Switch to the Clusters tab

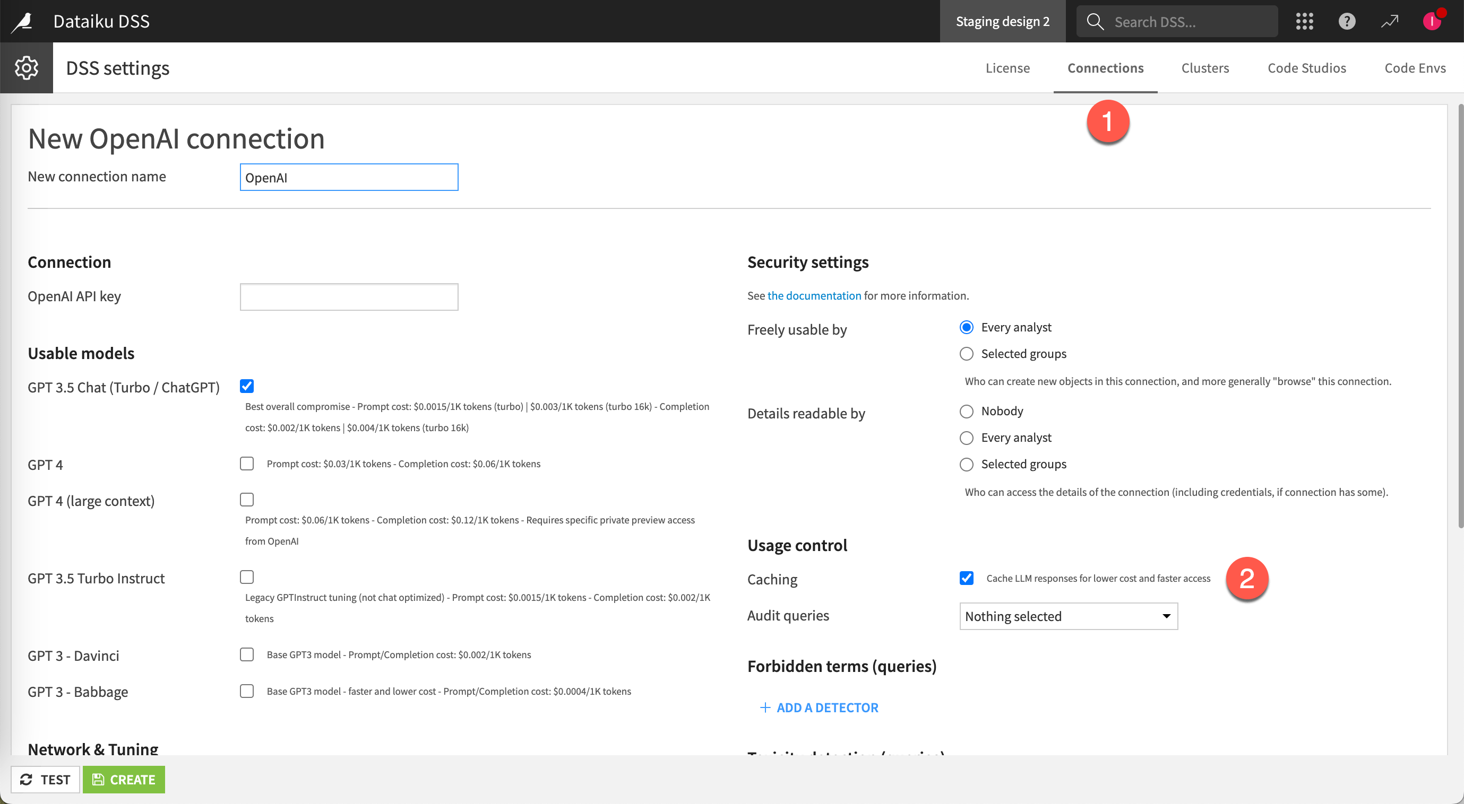pyautogui.click(x=1204, y=67)
